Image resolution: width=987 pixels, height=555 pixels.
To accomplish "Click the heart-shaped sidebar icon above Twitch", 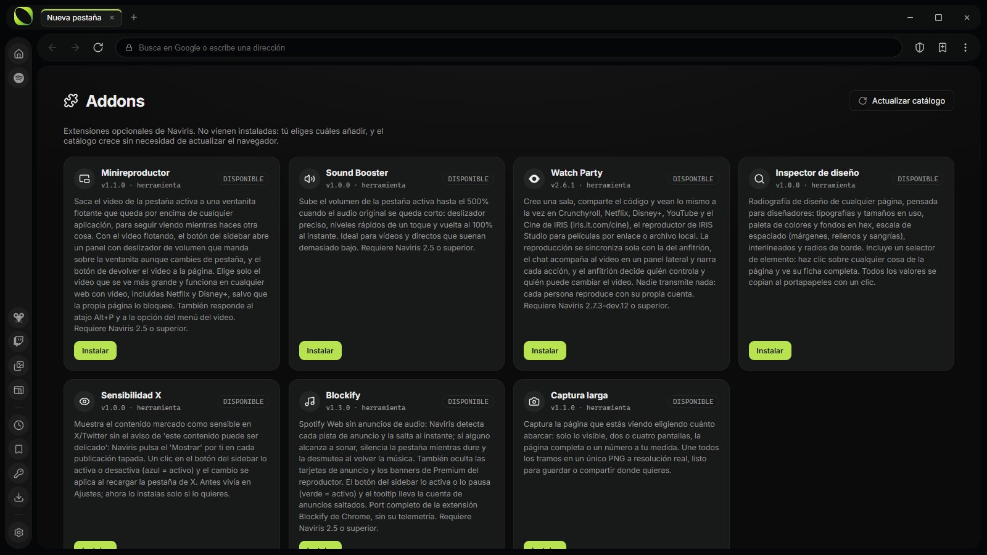I will coord(19,317).
